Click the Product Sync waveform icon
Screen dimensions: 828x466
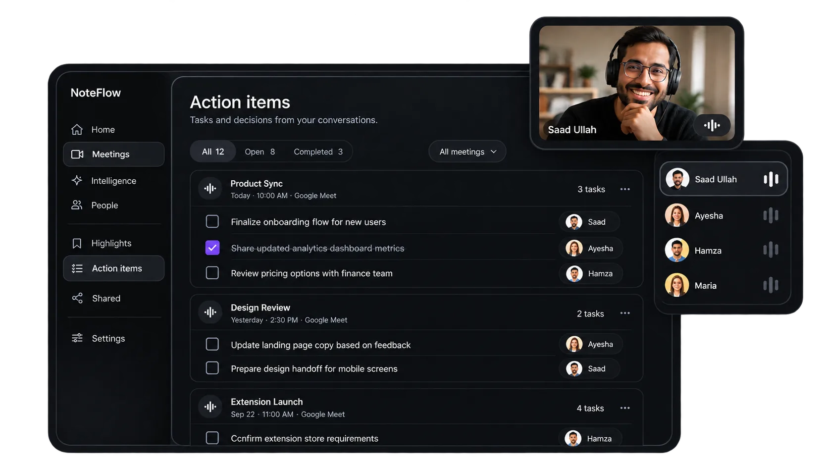tap(210, 189)
